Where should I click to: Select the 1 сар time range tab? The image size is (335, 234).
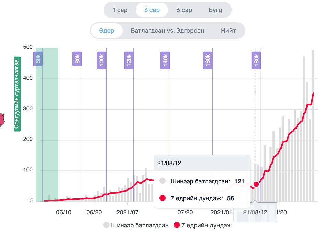(x=120, y=10)
